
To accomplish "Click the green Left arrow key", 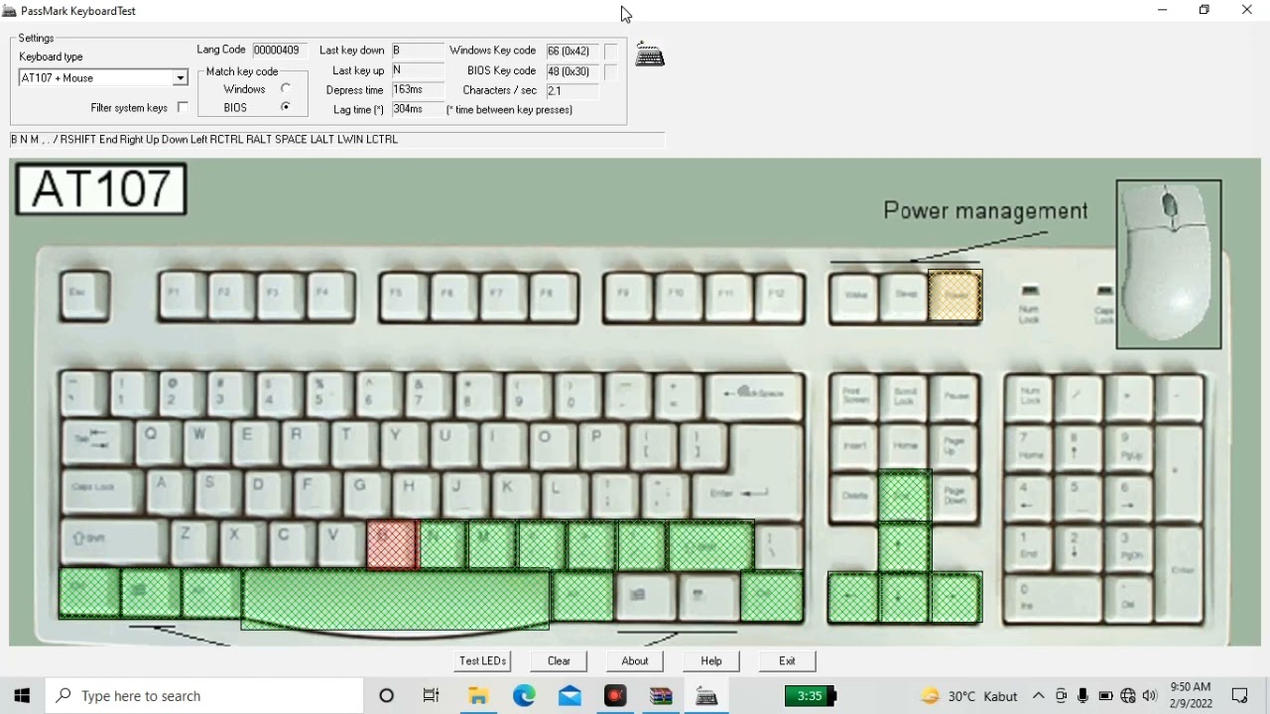I will [x=853, y=598].
